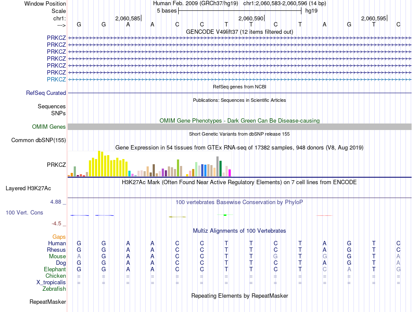Click the Zebrafish species label

(x=54, y=289)
